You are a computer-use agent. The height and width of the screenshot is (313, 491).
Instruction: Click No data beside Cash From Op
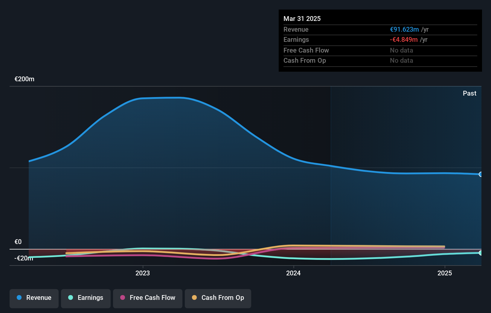(402, 61)
